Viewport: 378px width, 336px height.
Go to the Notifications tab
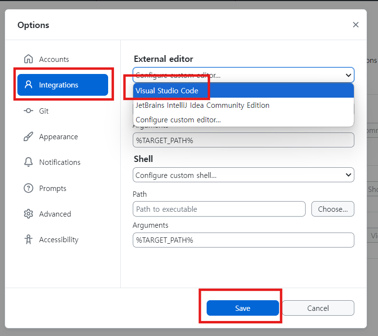point(63,162)
